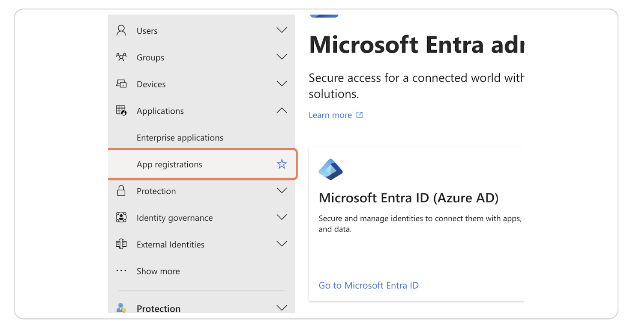Screen dimensions: 630x331
Task: Select App registrations menu item
Action: click(169, 164)
